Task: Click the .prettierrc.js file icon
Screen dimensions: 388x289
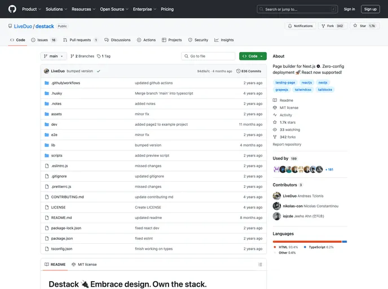Action: (x=46, y=187)
